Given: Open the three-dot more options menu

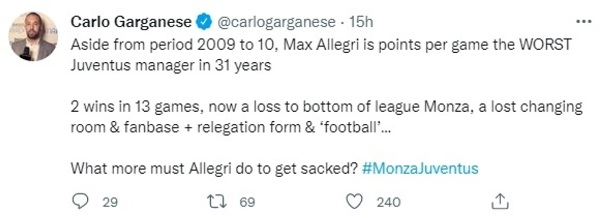Looking at the screenshot, I should [584, 22].
